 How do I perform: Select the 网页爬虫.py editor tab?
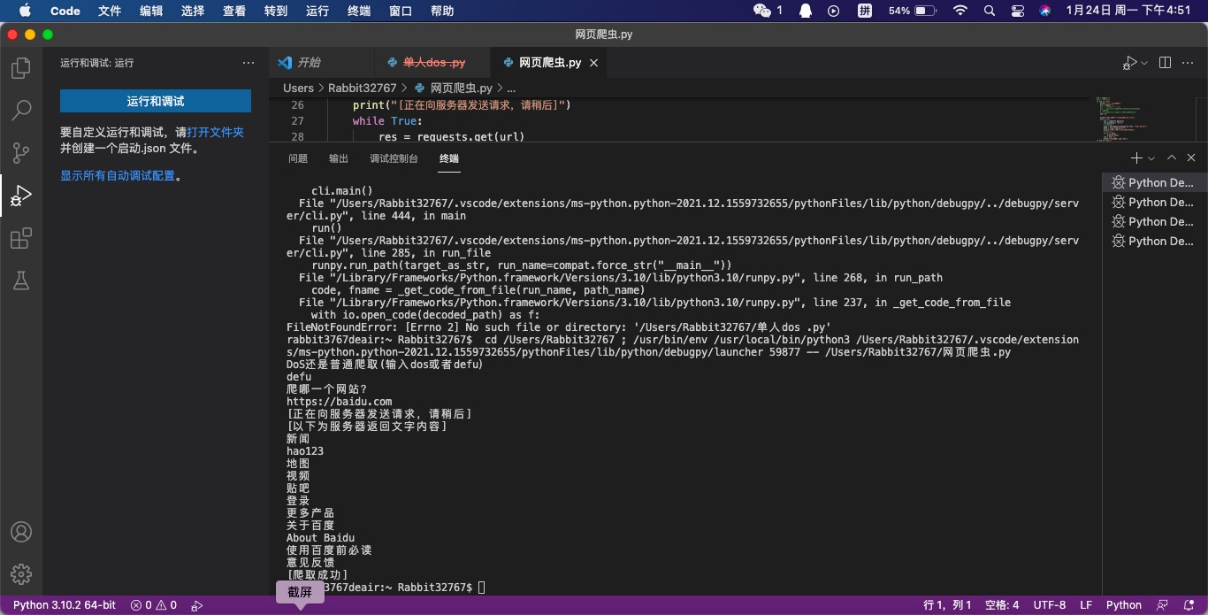[x=549, y=63]
